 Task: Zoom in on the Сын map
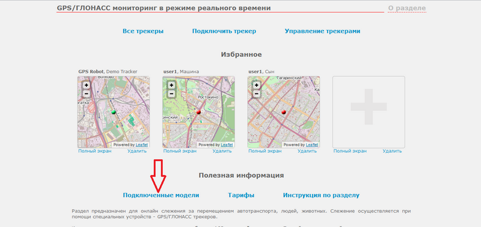click(256, 85)
